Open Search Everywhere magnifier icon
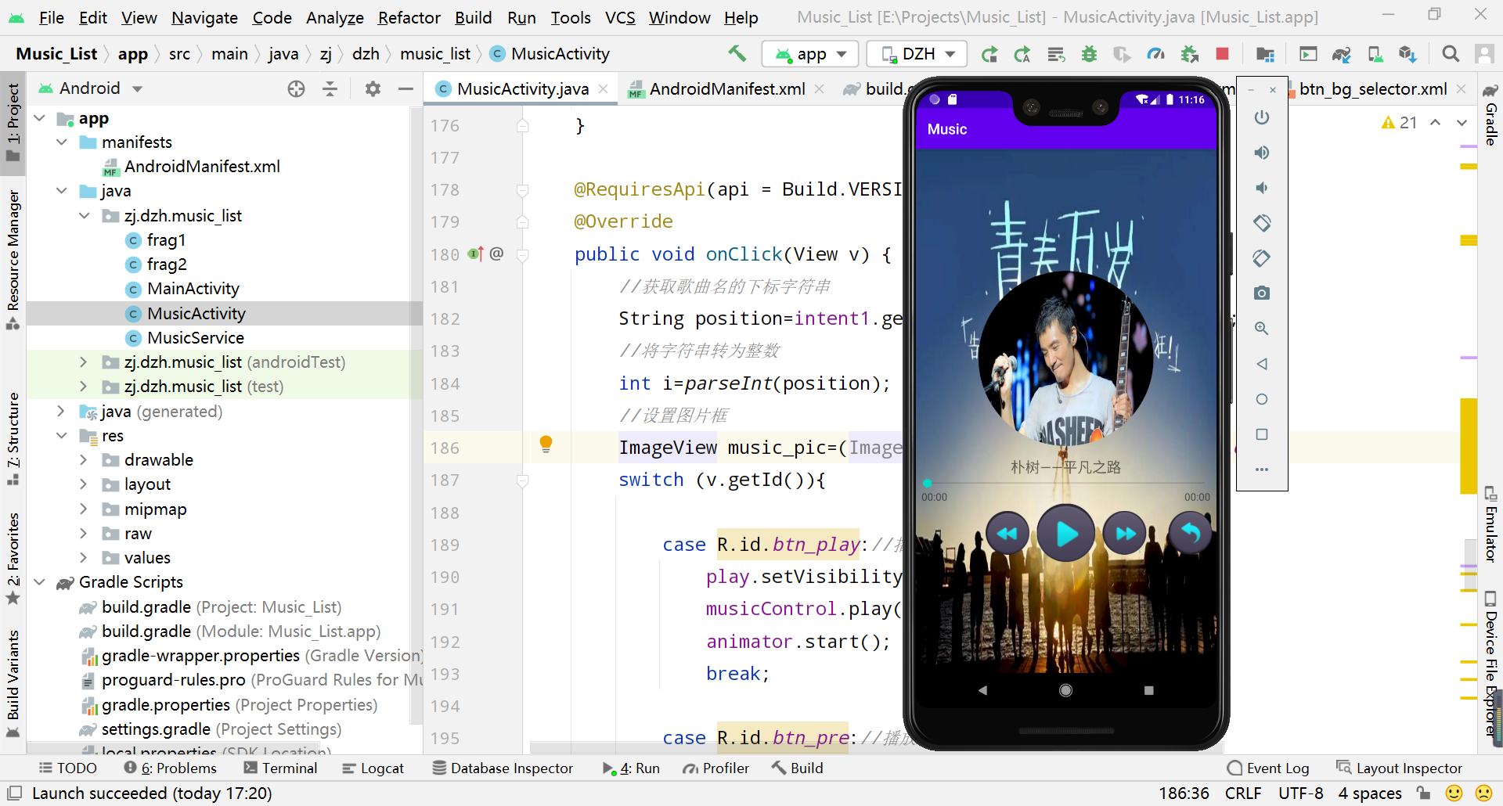Image resolution: width=1503 pixels, height=806 pixels. coord(1451,53)
